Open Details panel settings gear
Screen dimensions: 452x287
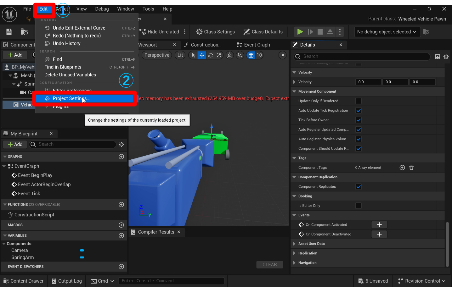(446, 57)
